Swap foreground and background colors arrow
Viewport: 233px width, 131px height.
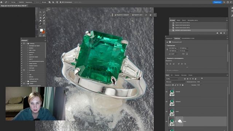[x=44, y=29]
